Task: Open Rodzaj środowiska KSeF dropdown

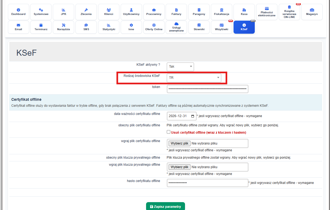Action: [x=194, y=78]
